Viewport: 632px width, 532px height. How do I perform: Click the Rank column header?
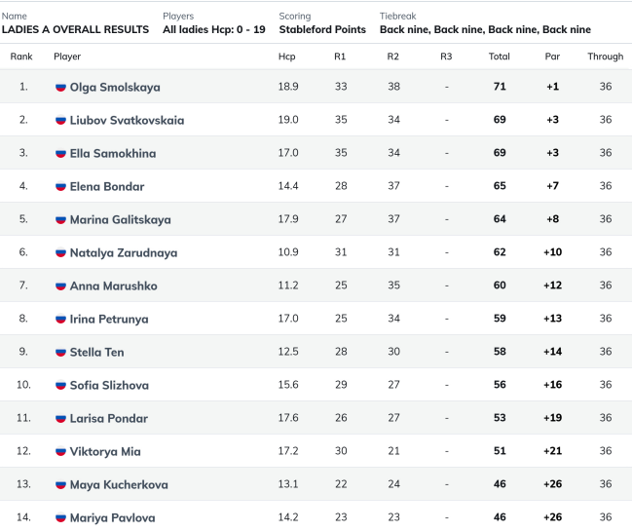click(21, 57)
